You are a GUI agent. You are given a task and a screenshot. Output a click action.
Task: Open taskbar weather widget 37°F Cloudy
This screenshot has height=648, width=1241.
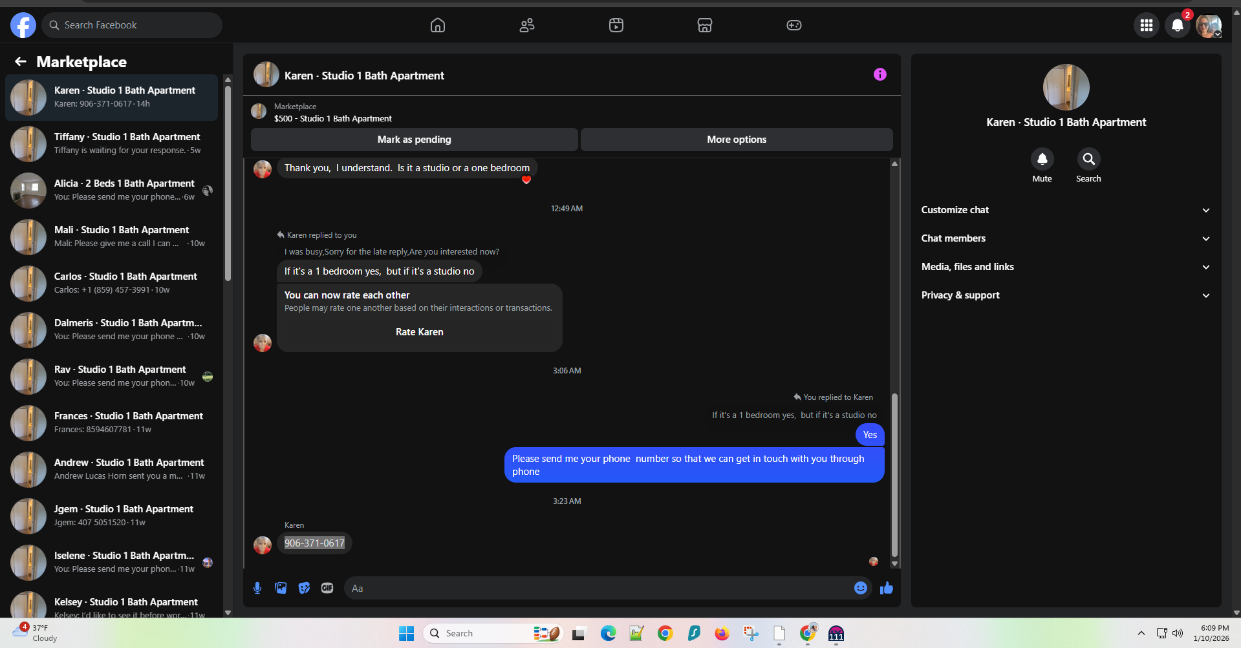pyautogui.click(x=36, y=632)
